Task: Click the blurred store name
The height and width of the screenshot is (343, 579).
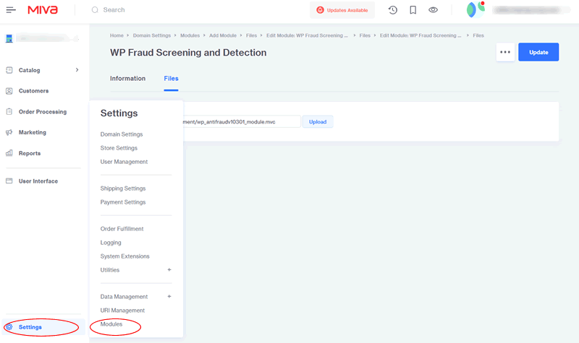Action: pyautogui.click(x=47, y=38)
